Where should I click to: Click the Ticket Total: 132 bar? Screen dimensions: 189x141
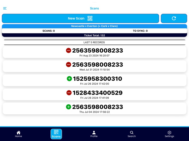94,35
